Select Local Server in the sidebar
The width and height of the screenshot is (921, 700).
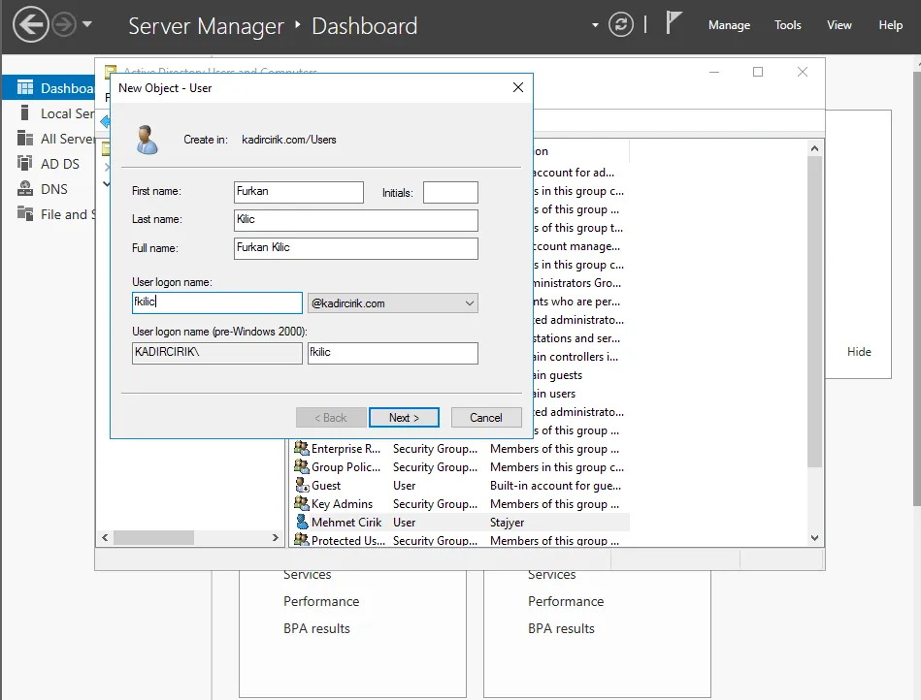[x=49, y=113]
